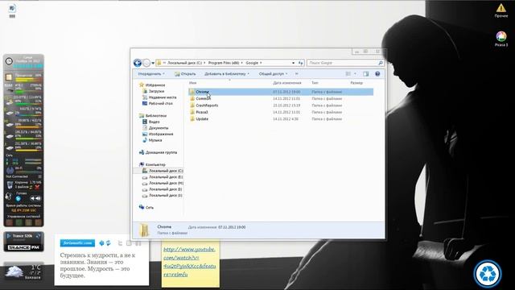The width and height of the screenshot is (515, 290).
Task: Select Локальный диск (C:) in tree
Action: [163, 171]
